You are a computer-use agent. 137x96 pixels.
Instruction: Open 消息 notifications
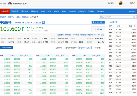132,3
